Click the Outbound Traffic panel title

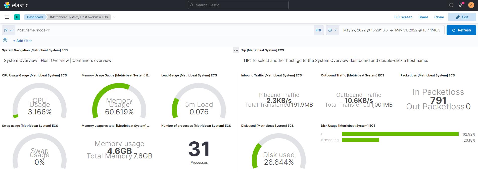(x=353, y=75)
